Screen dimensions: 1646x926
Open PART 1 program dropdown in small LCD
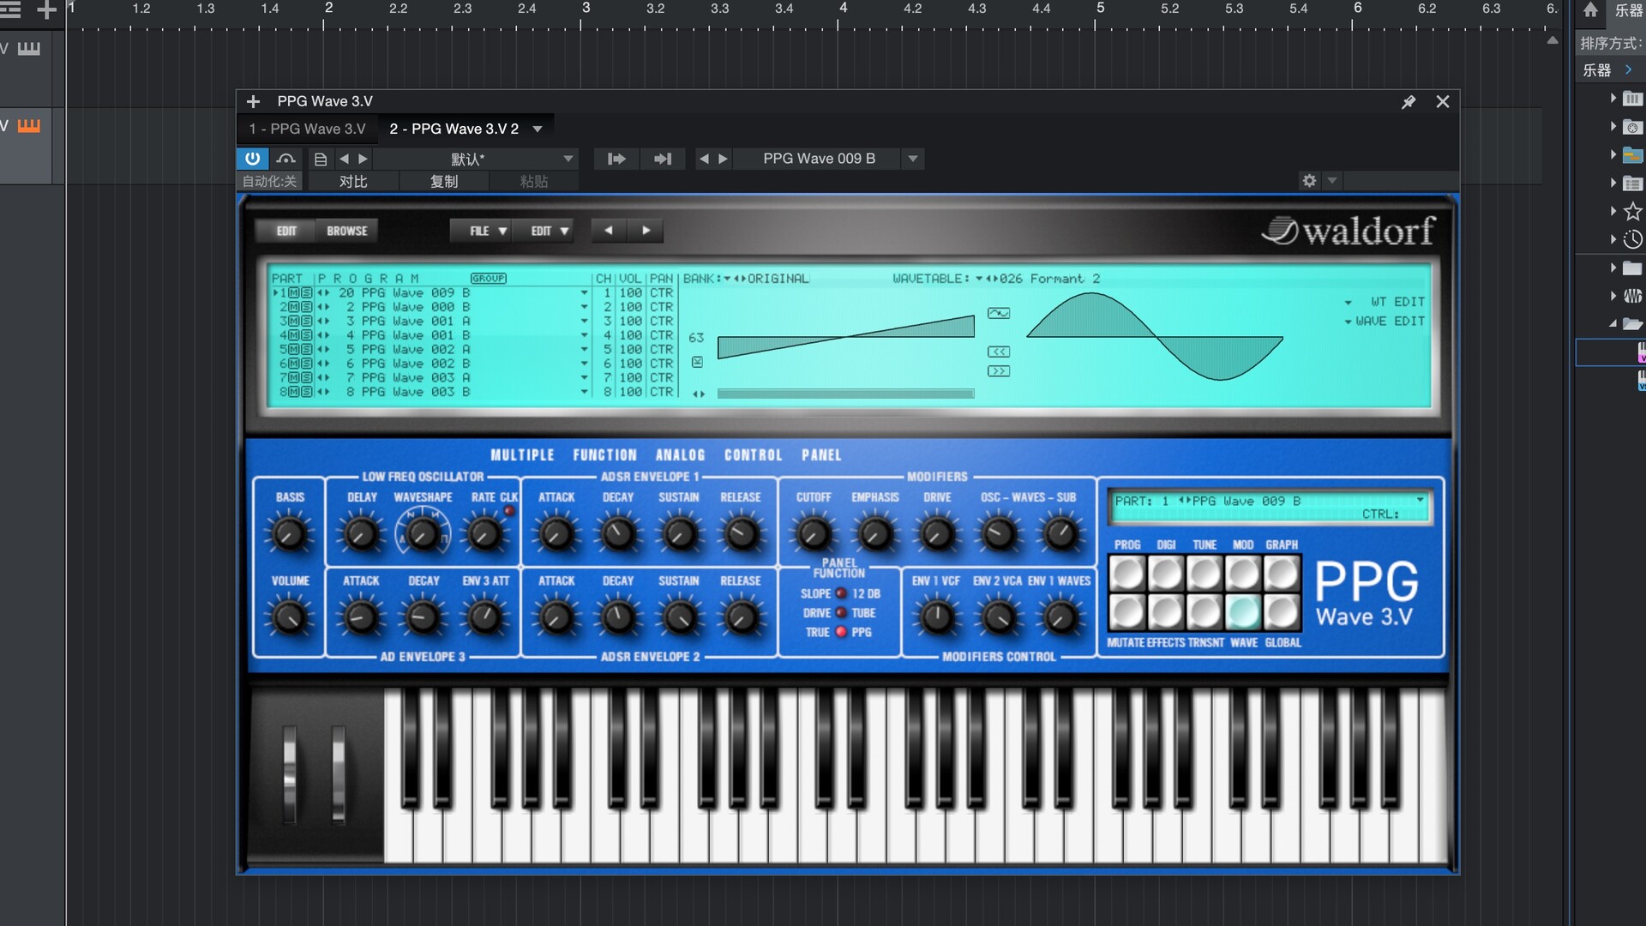click(1420, 500)
